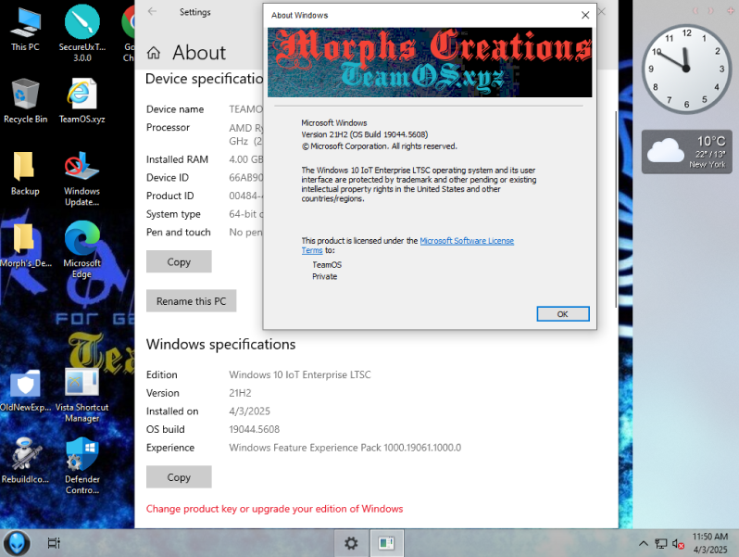This screenshot has width=739, height=557.
Task: Select Version value 21H2 in Settings
Action: coord(240,393)
